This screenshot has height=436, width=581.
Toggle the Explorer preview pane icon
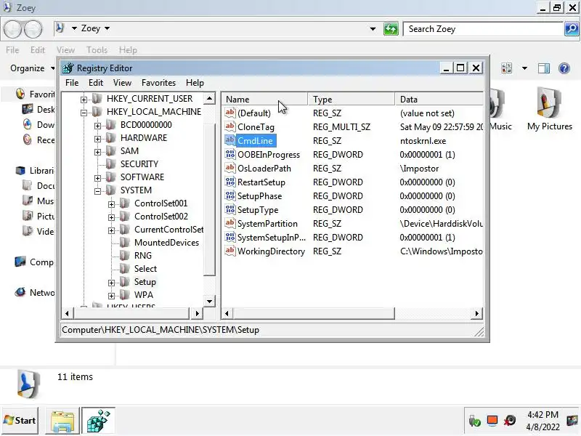point(543,68)
